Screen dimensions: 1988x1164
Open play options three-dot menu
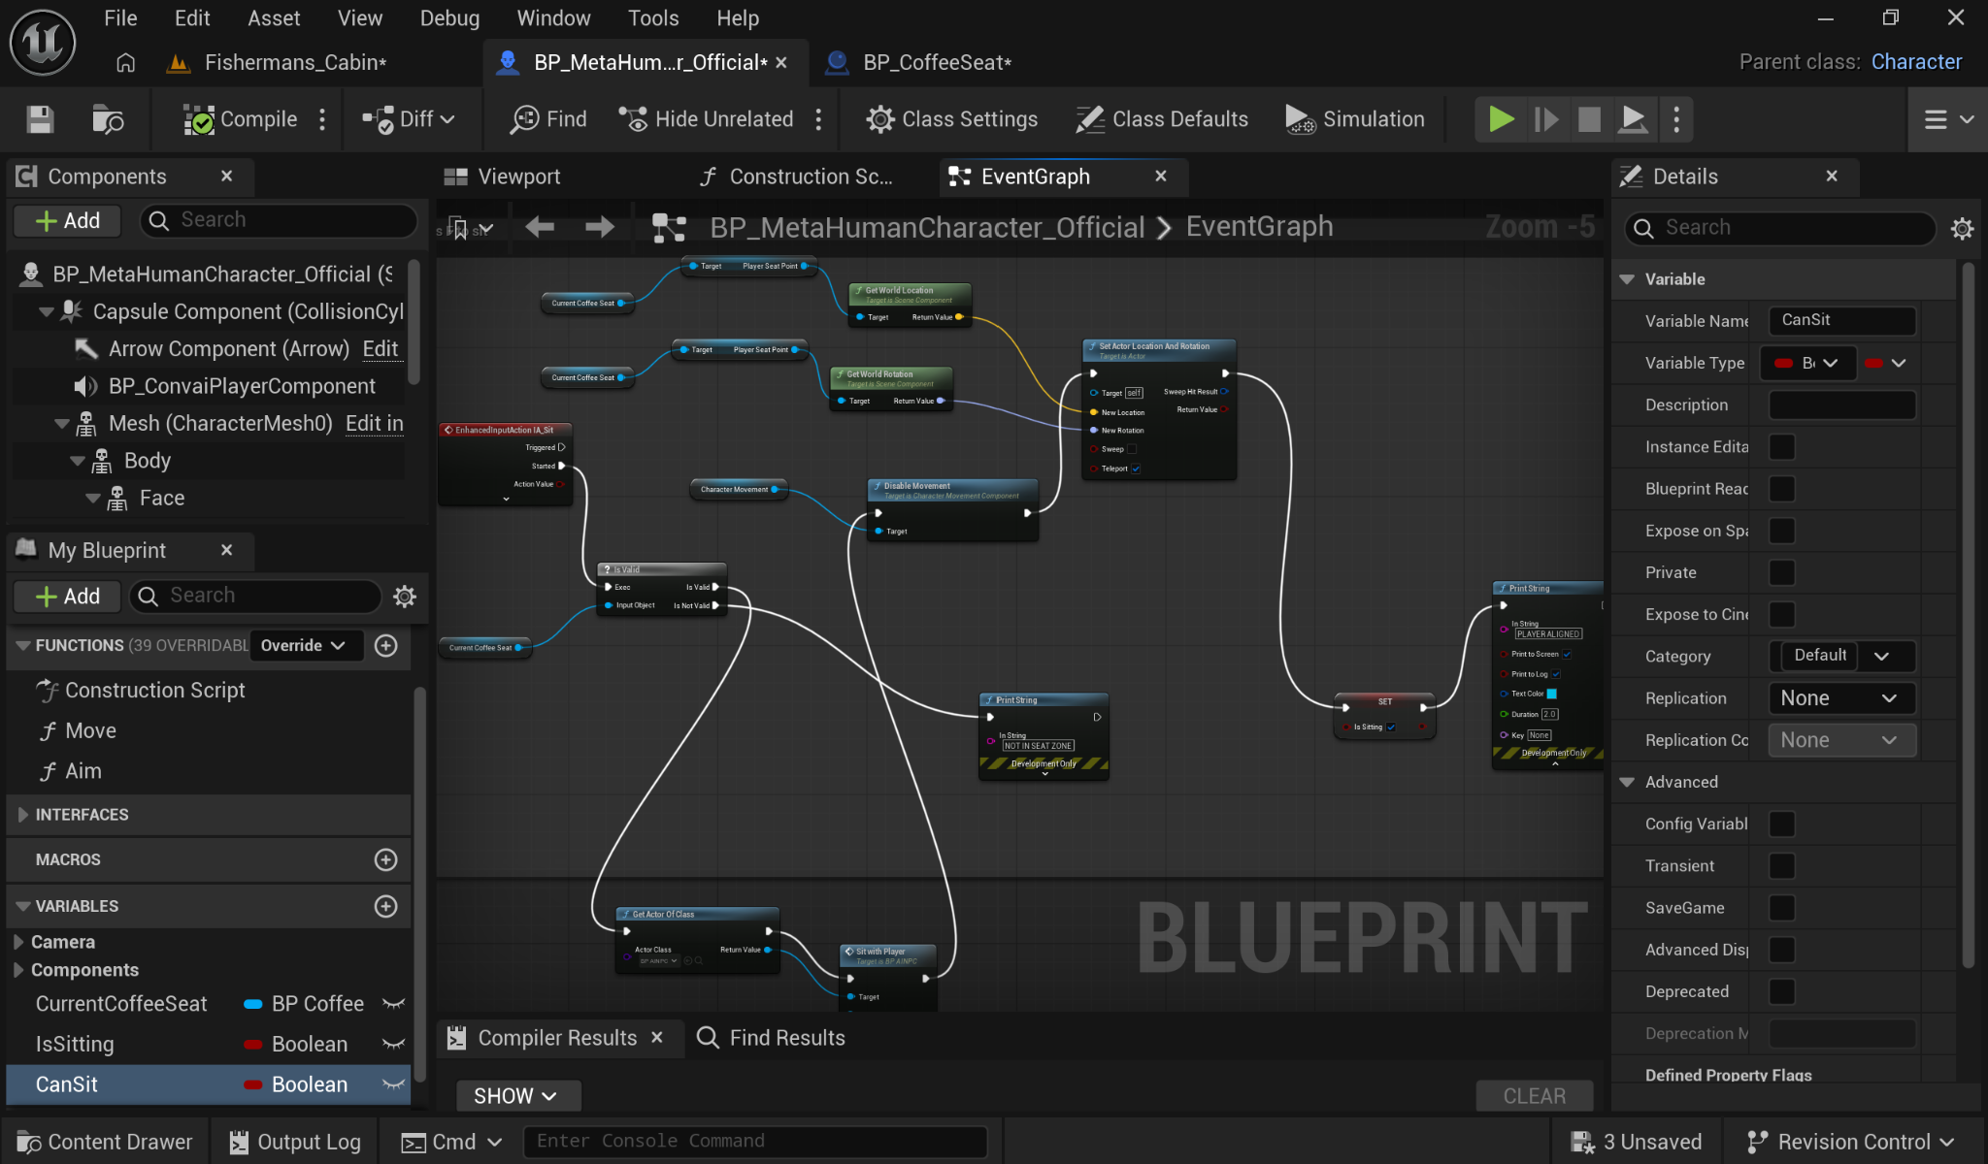[1676, 119]
